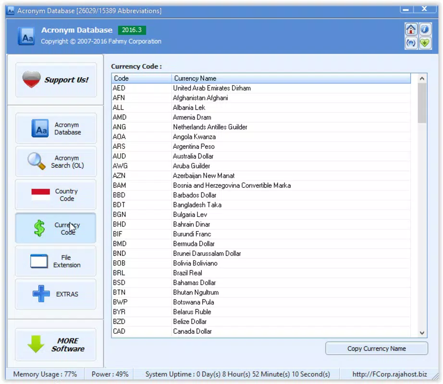This screenshot has width=443, height=384.
Task: Select Botswana Pula row
Action: pos(261,302)
